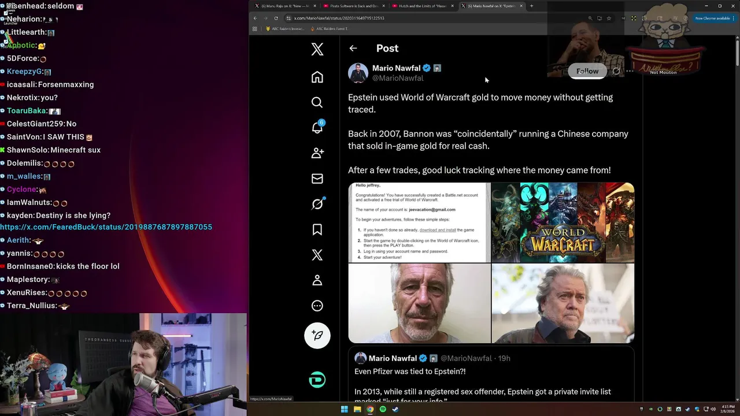740x416 pixels.
Task: Go back with the Post back arrow
Action: pyautogui.click(x=353, y=49)
